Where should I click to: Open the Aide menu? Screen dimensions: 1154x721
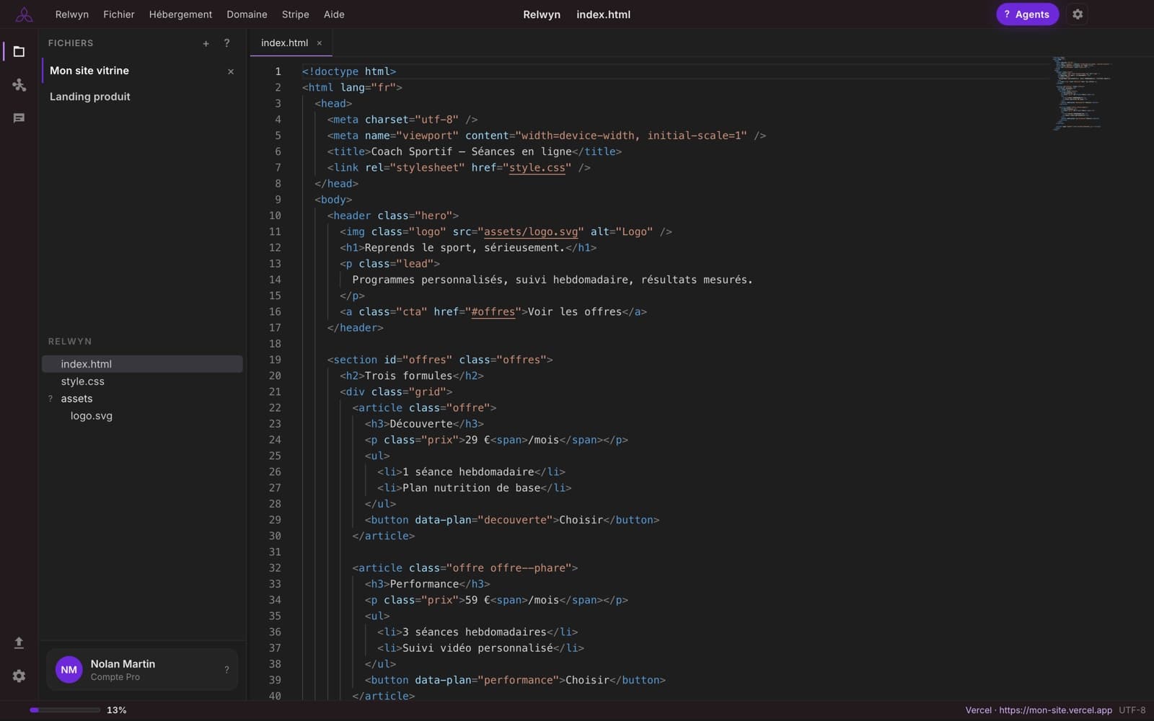(x=334, y=14)
